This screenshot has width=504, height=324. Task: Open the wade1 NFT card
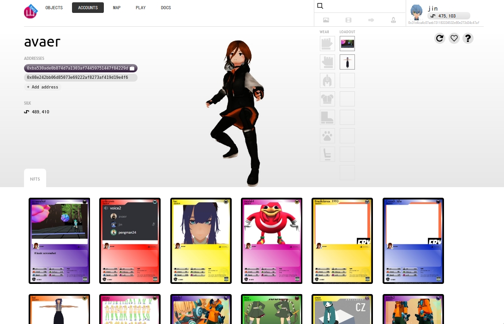[x=201, y=309]
